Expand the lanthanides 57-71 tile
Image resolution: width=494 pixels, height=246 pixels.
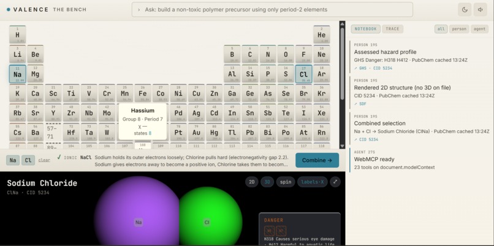(53, 132)
